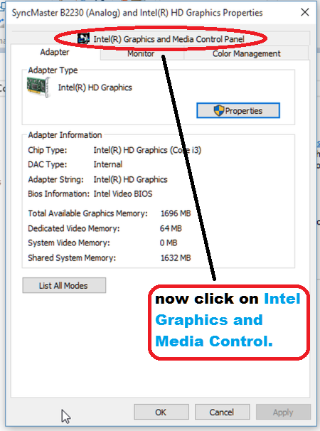320x431 pixels.
Task: Click the shield icon on Properties button
Action: point(219,110)
